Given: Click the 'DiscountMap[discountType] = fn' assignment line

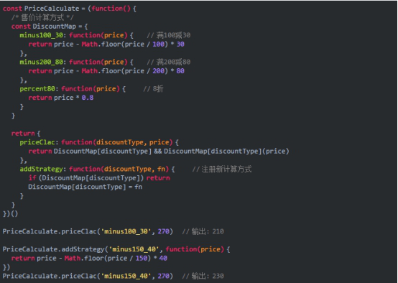Looking at the screenshot, I should coord(85,187).
